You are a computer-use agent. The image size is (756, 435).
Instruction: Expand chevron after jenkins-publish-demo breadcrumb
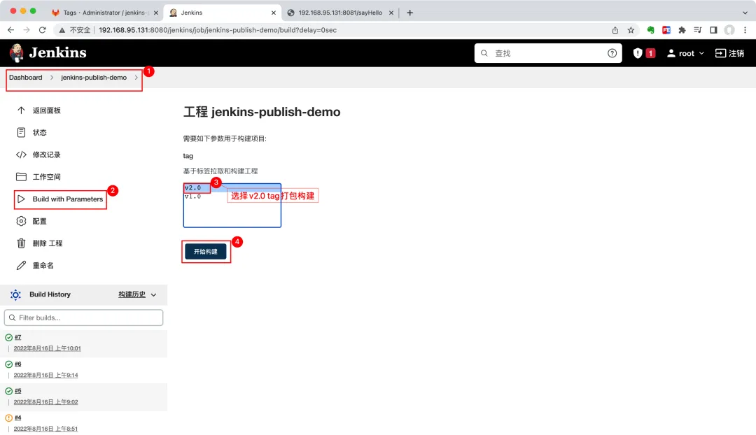point(136,78)
